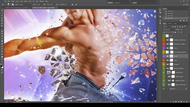Select the Zoom tool
The image size is (190, 107).
point(2,59)
